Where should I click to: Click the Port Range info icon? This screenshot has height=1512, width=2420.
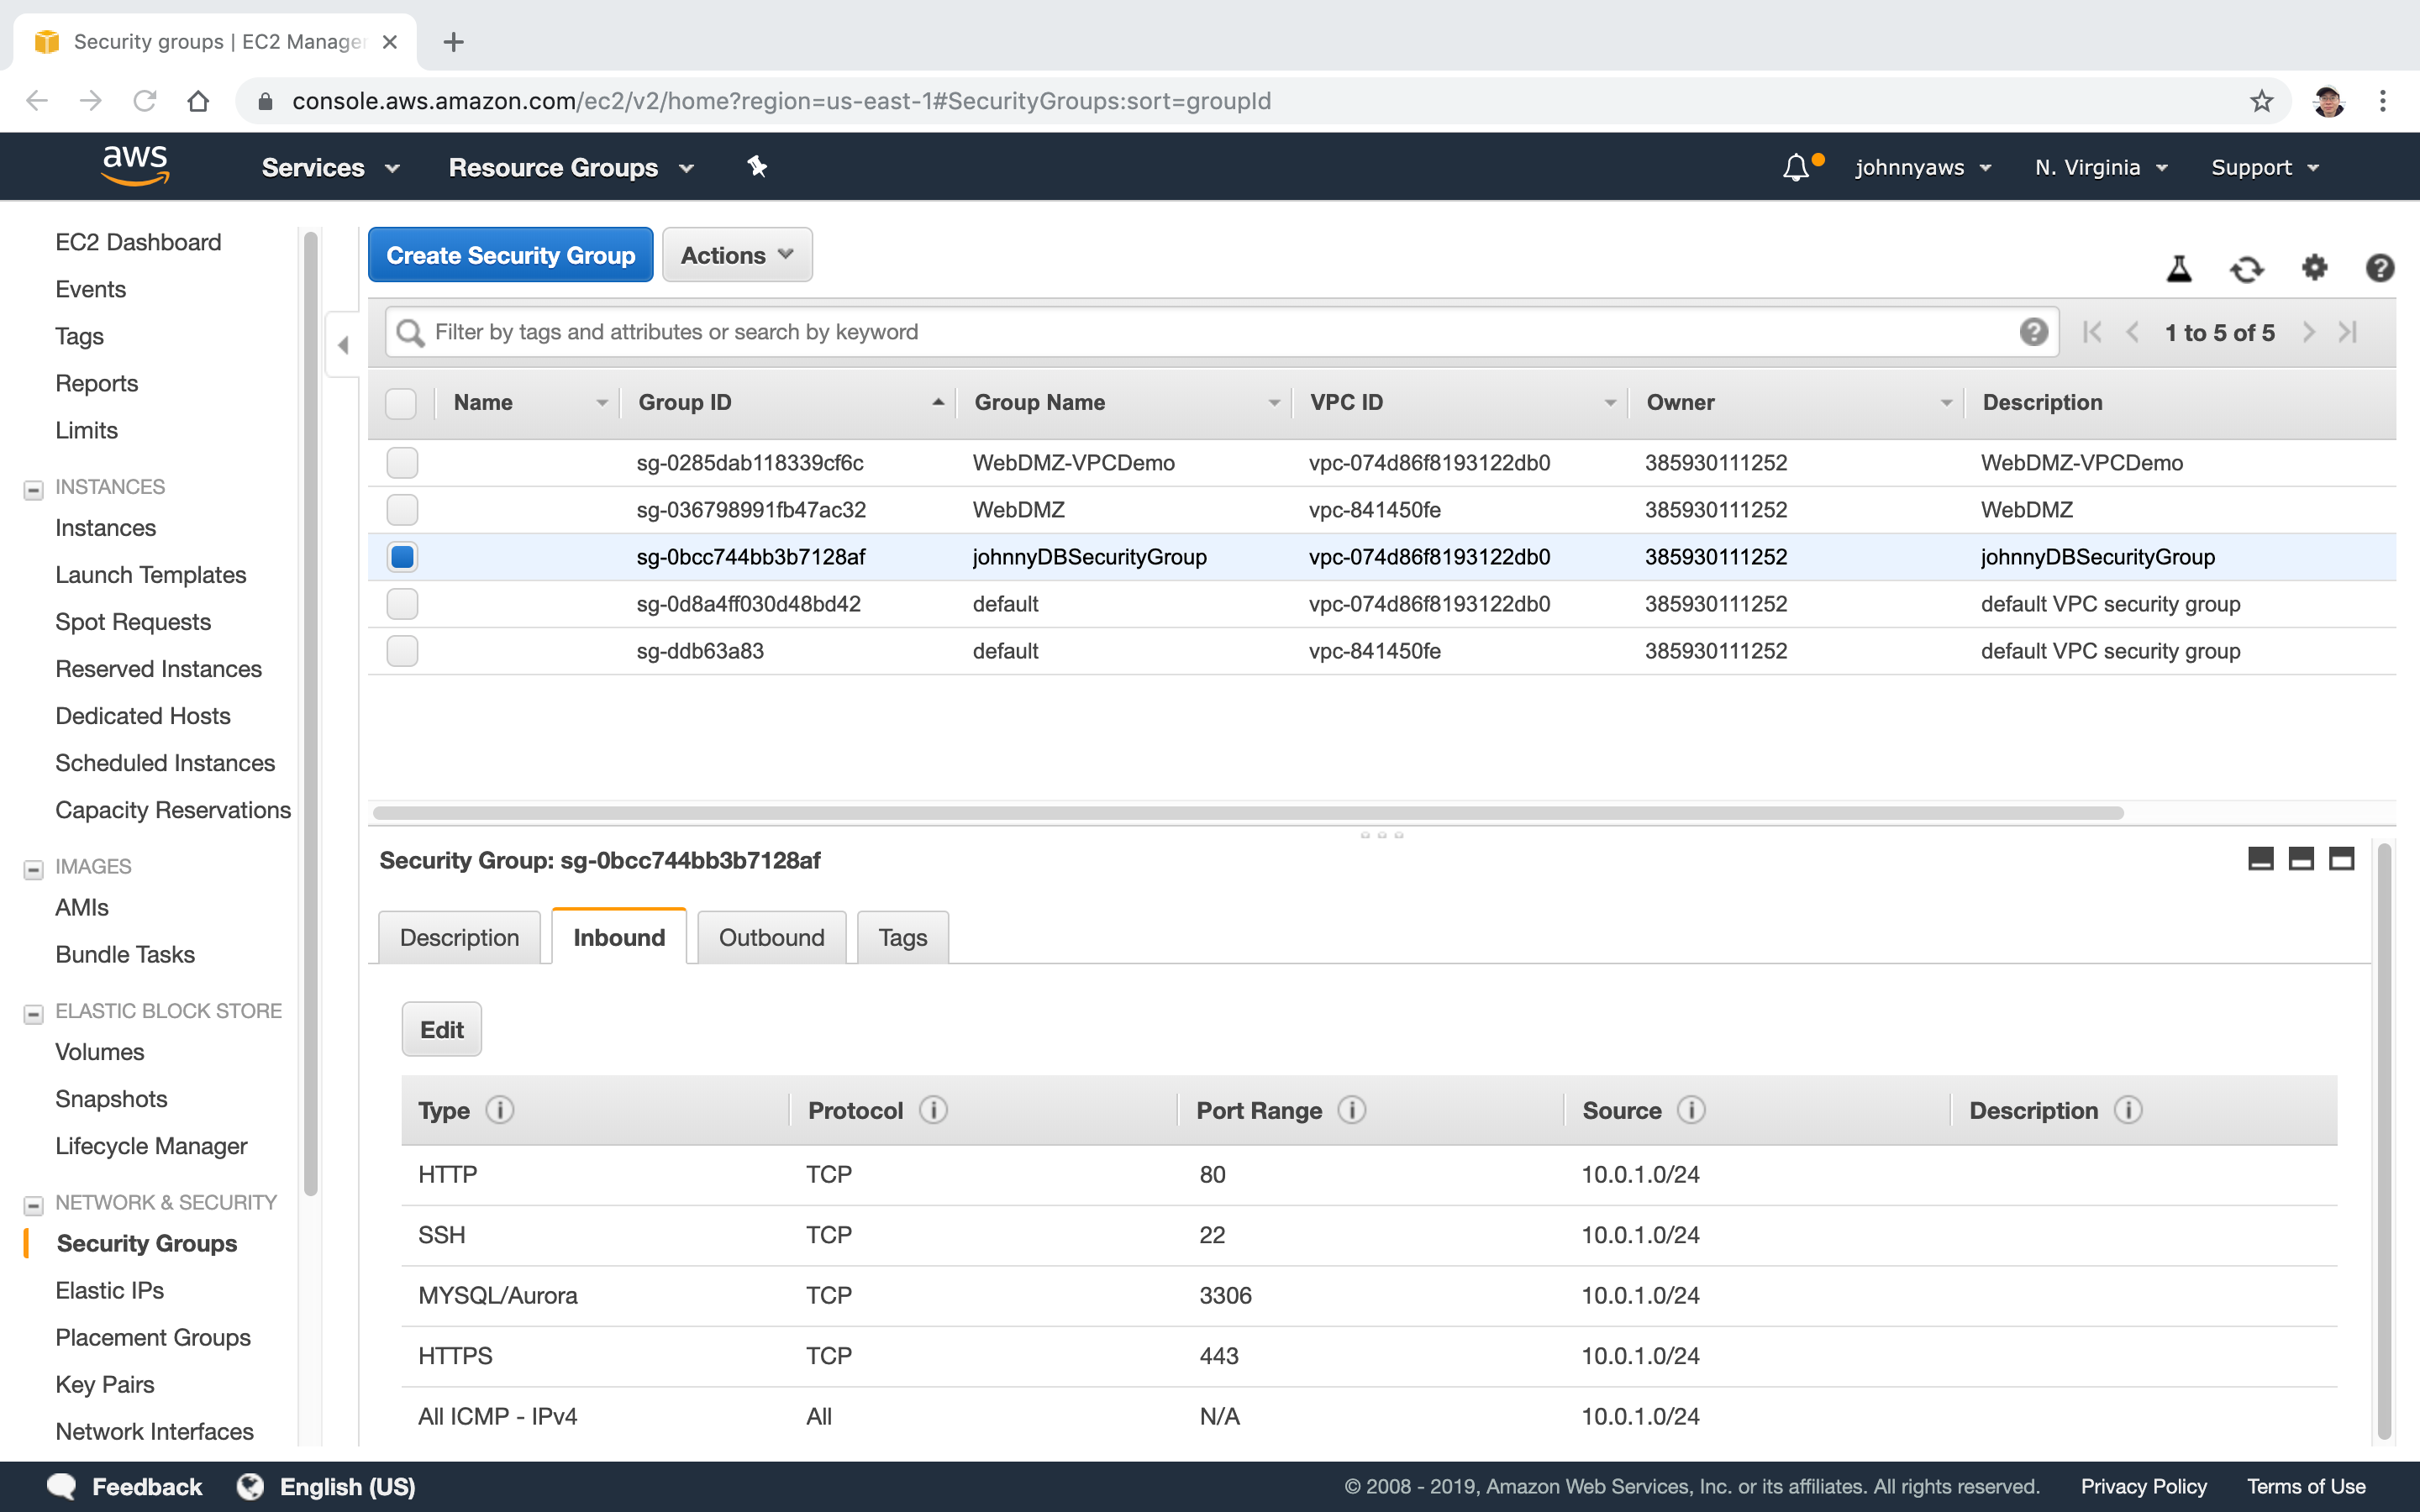1352,1110
